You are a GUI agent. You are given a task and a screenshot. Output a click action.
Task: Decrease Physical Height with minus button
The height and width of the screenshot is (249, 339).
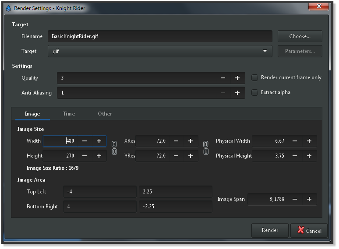coord(295,156)
